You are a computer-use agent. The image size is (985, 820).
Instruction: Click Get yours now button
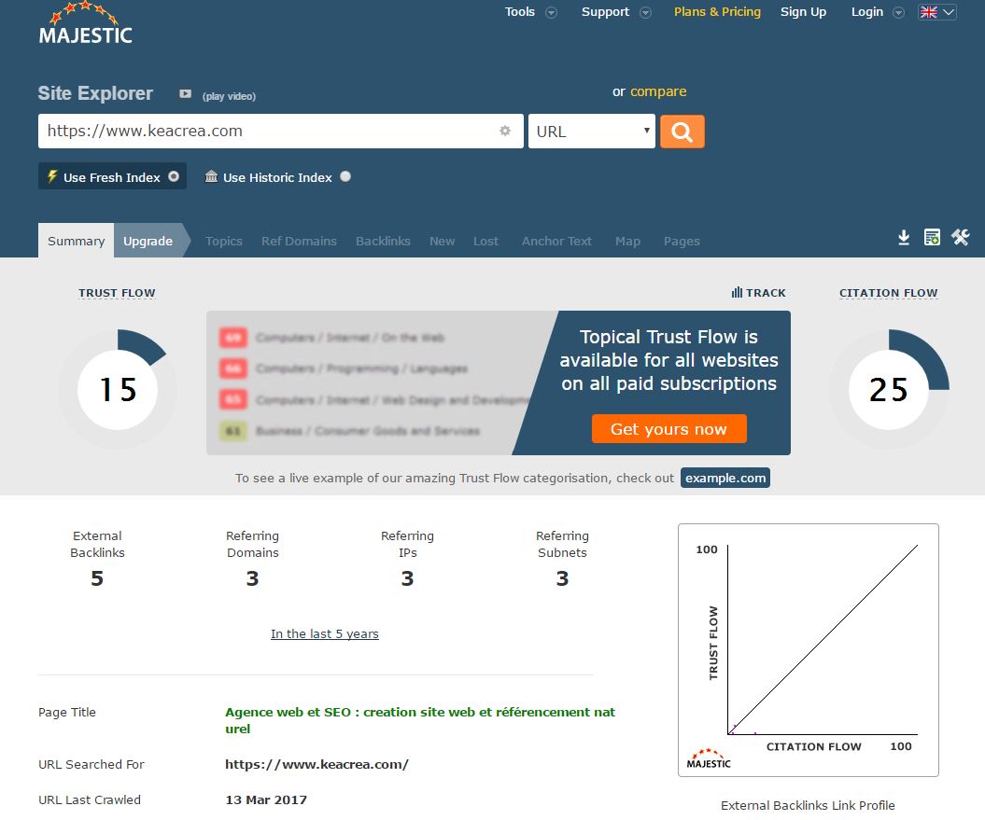click(668, 429)
